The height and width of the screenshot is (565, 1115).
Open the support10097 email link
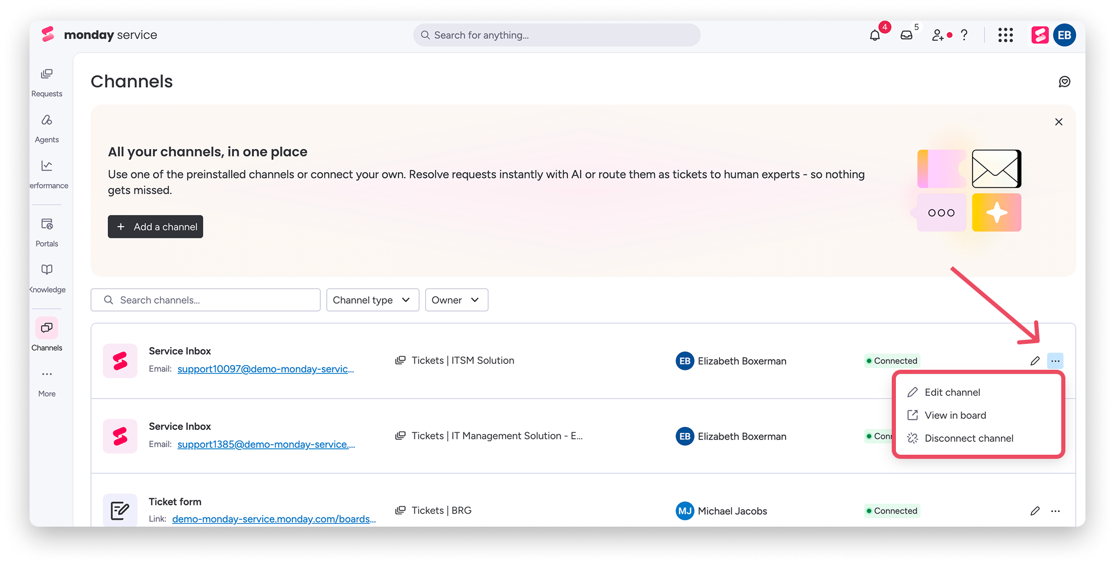266,369
